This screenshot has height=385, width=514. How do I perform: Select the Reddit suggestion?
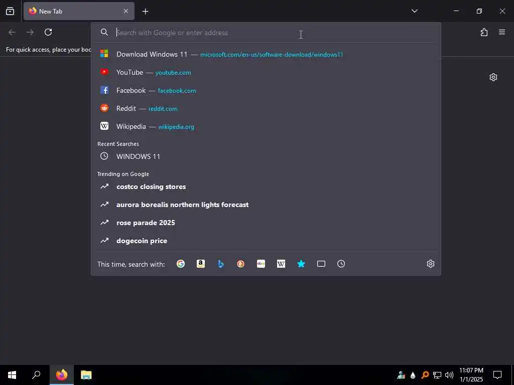click(266, 108)
